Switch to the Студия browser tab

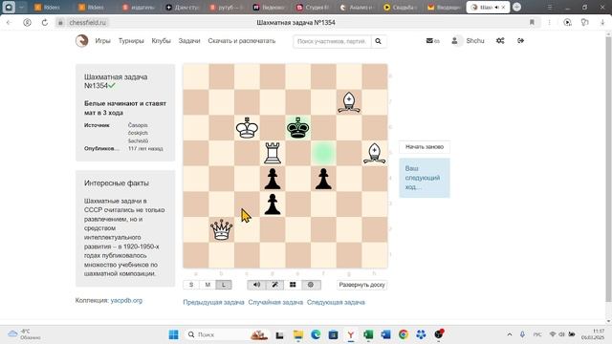[x=313, y=7]
